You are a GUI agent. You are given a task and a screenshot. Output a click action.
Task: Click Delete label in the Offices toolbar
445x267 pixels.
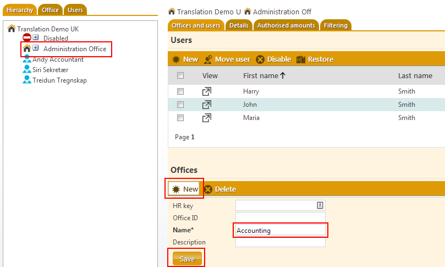[226, 189]
